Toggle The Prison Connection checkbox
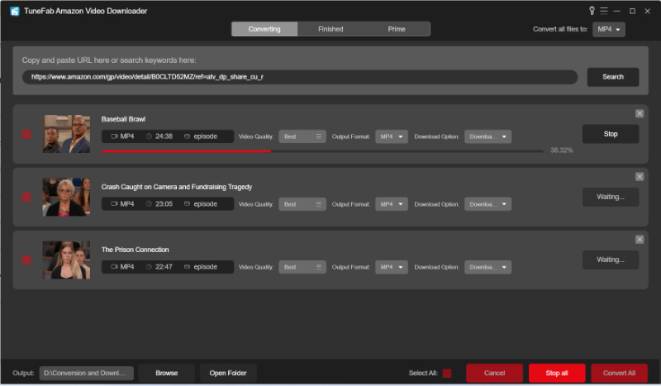This screenshot has height=386, width=661. pos(26,260)
